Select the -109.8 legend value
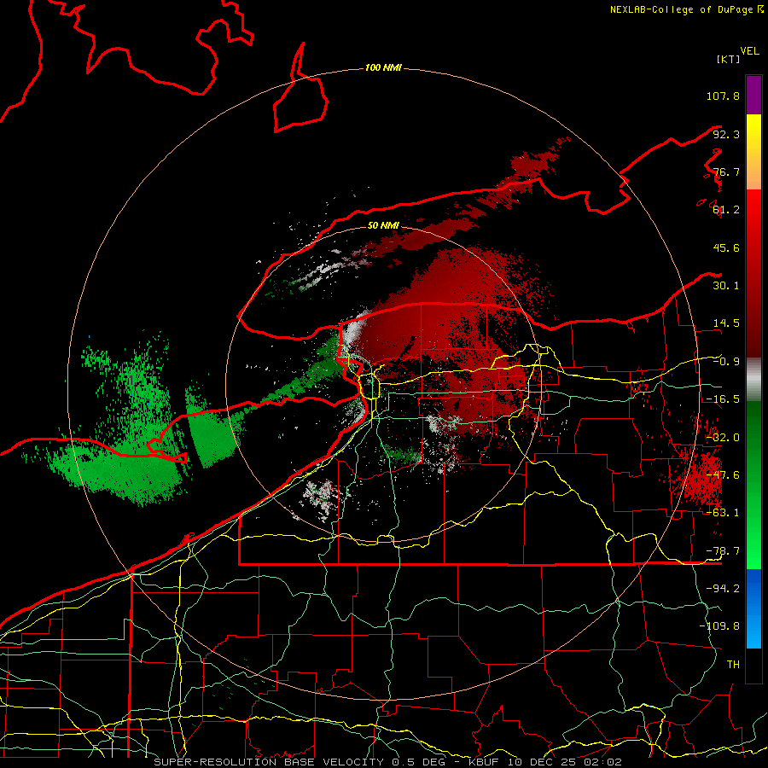Image resolution: width=768 pixels, height=768 pixels. (719, 626)
